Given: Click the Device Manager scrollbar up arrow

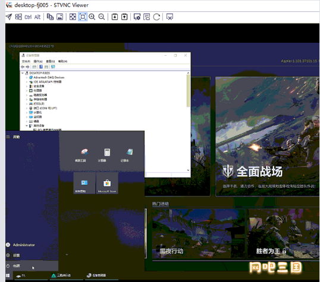Looking at the screenshot, I should tap(188, 73).
